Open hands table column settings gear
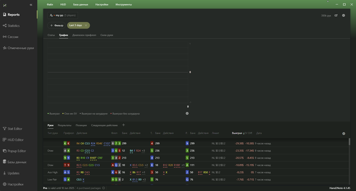The width and height of the screenshot is (356, 191). coord(344,134)
